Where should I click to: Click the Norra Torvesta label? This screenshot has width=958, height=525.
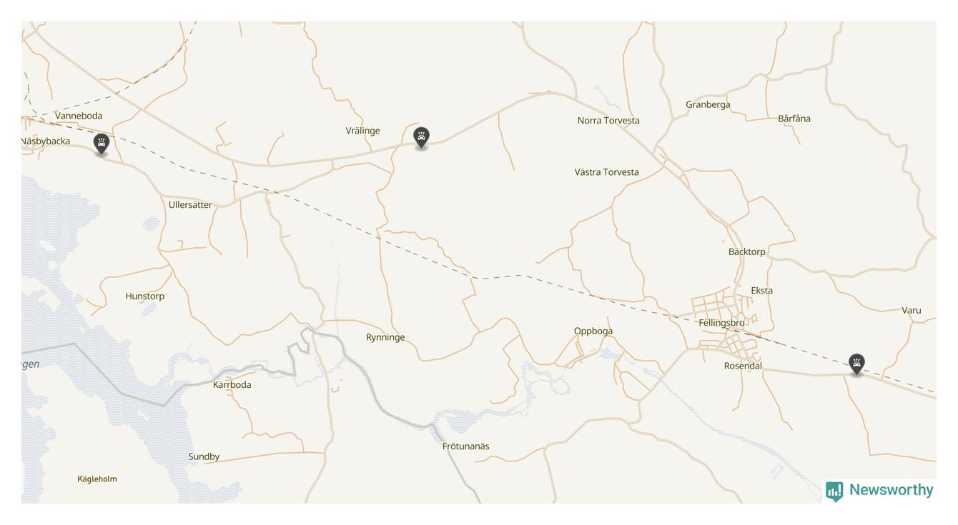608,121
